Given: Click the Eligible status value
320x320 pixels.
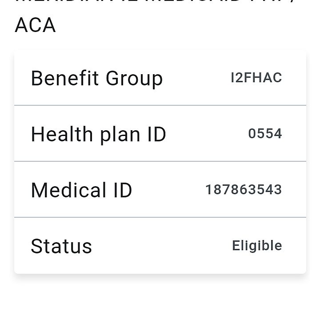Looking at the screenshot, I should click(x=257, y=245).
